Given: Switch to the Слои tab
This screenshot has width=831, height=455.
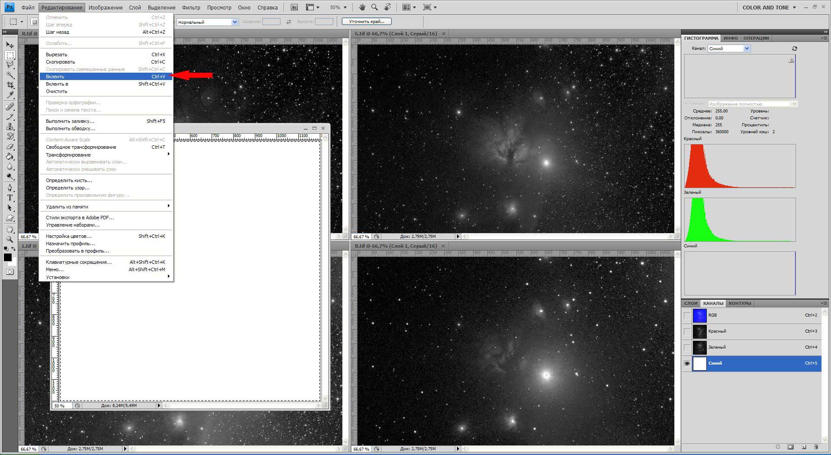Looking at the screenshot, I should click(x=691, y=303).
